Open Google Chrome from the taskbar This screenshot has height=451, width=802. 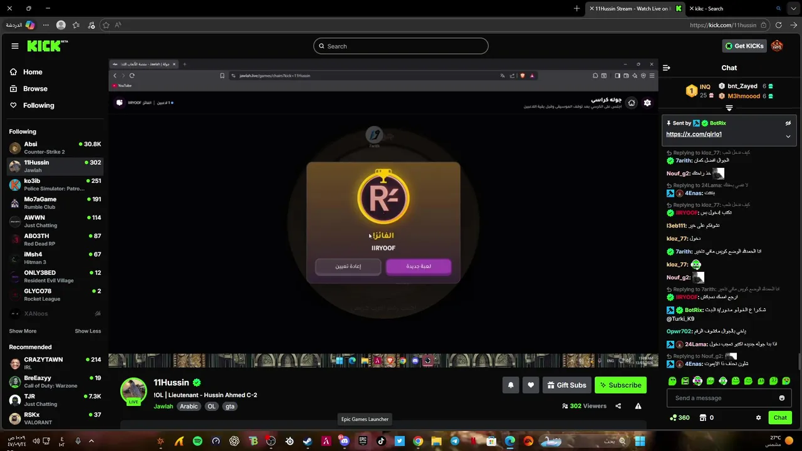tap(418, 441)
